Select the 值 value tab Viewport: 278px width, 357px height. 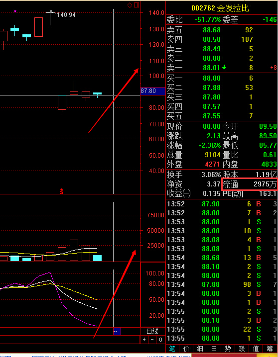[256, 349]
